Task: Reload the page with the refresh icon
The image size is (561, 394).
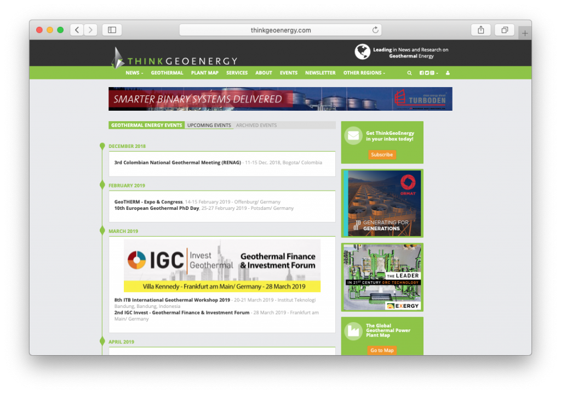Action: coord(375,30)
